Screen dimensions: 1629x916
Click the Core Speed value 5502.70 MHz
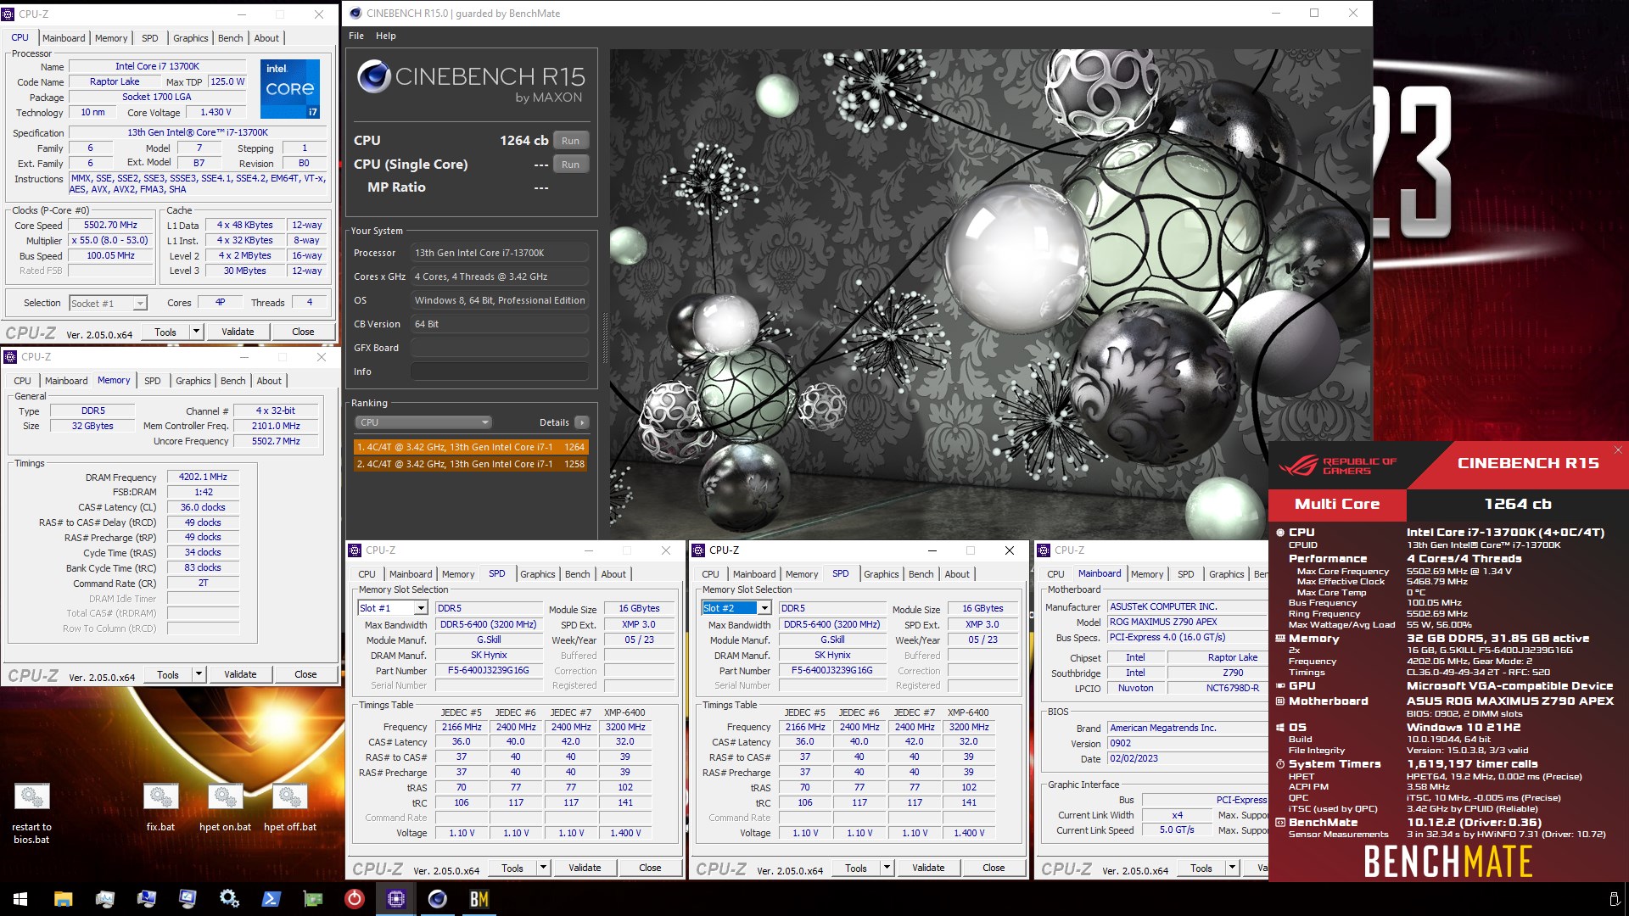click(x=110, y=226)
